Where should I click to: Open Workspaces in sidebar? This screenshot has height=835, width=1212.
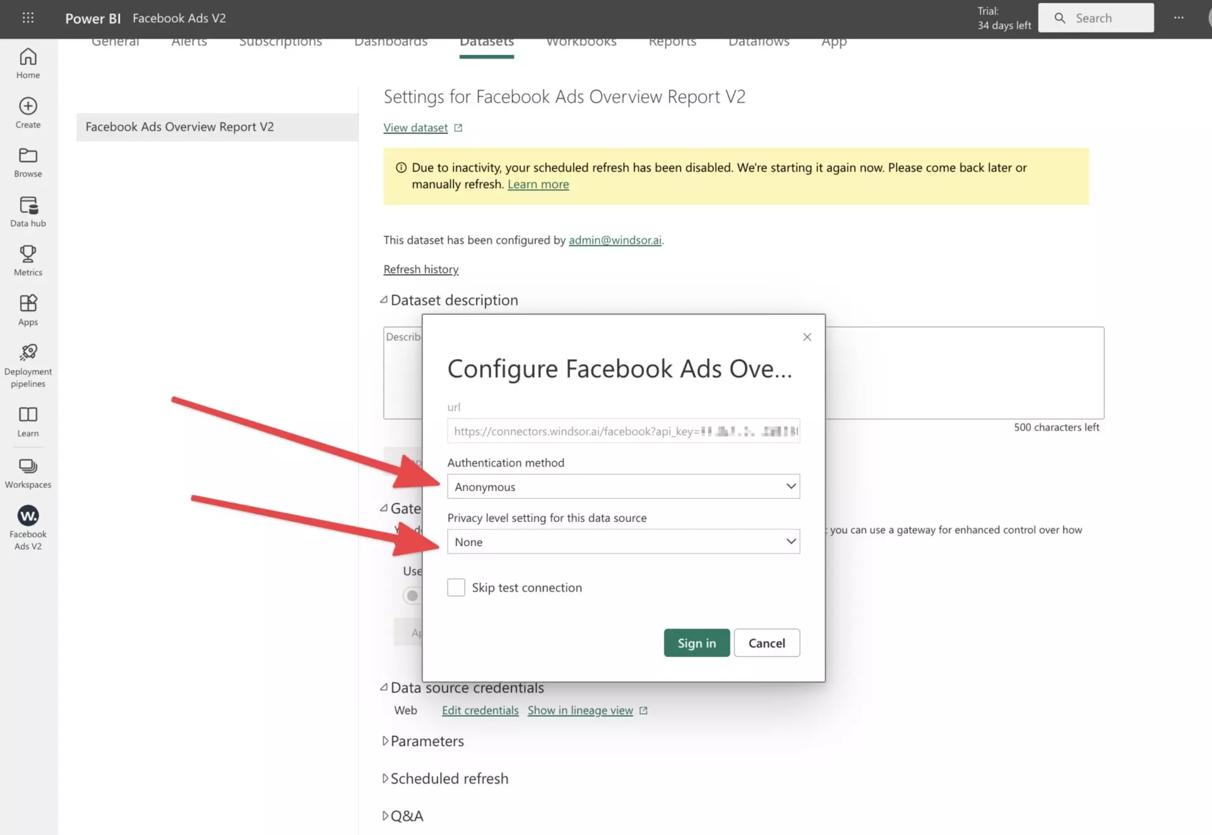[28, 474]
